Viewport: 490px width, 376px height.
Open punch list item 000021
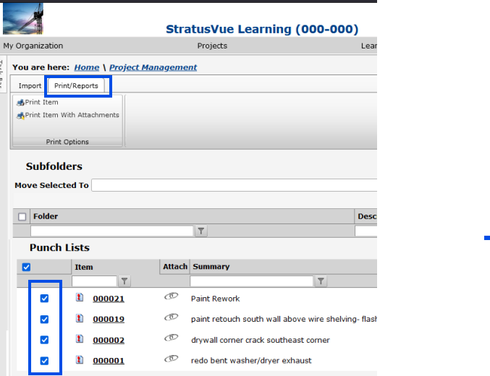pyautogui.click(x=109, y=299)
